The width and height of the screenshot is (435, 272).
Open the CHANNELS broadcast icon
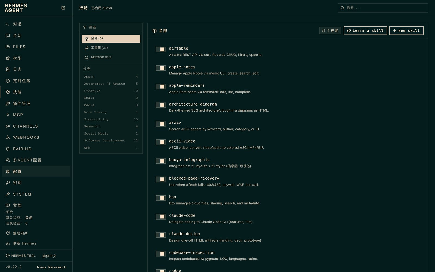coord(8,126)
